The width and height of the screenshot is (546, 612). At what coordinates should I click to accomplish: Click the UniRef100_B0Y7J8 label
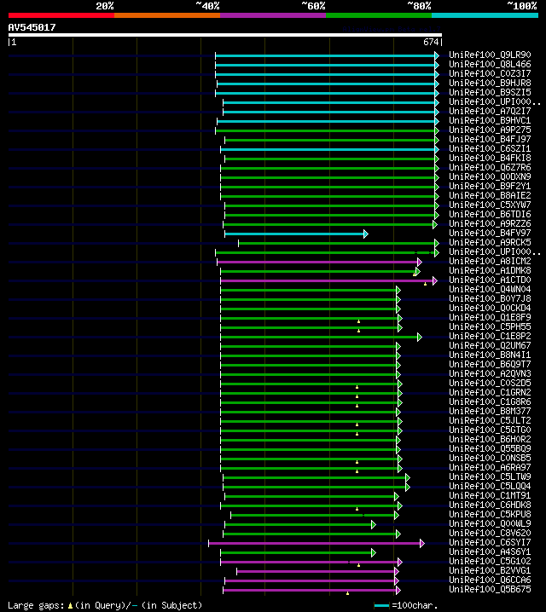[490, 298]
